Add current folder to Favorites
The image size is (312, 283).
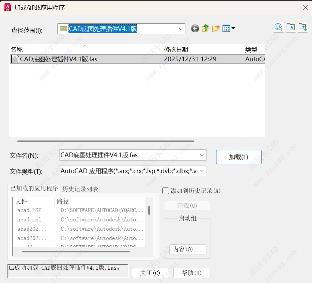tap(303, 28)
